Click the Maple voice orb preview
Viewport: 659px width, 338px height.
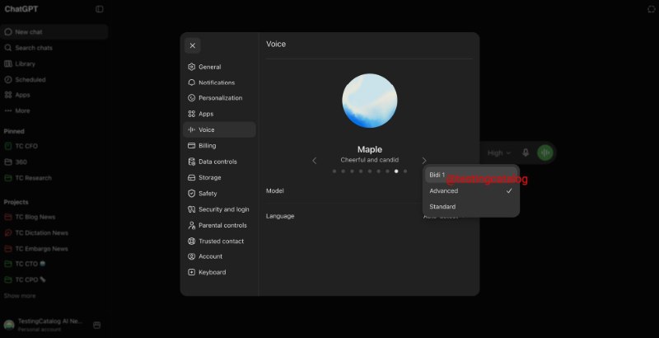click(369, 101)
